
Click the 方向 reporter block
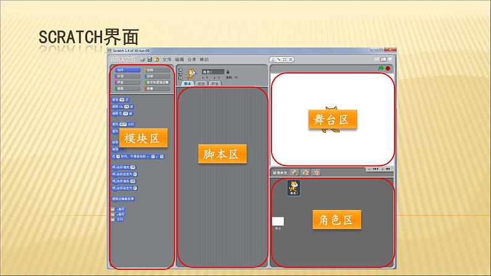coord(120,219)
